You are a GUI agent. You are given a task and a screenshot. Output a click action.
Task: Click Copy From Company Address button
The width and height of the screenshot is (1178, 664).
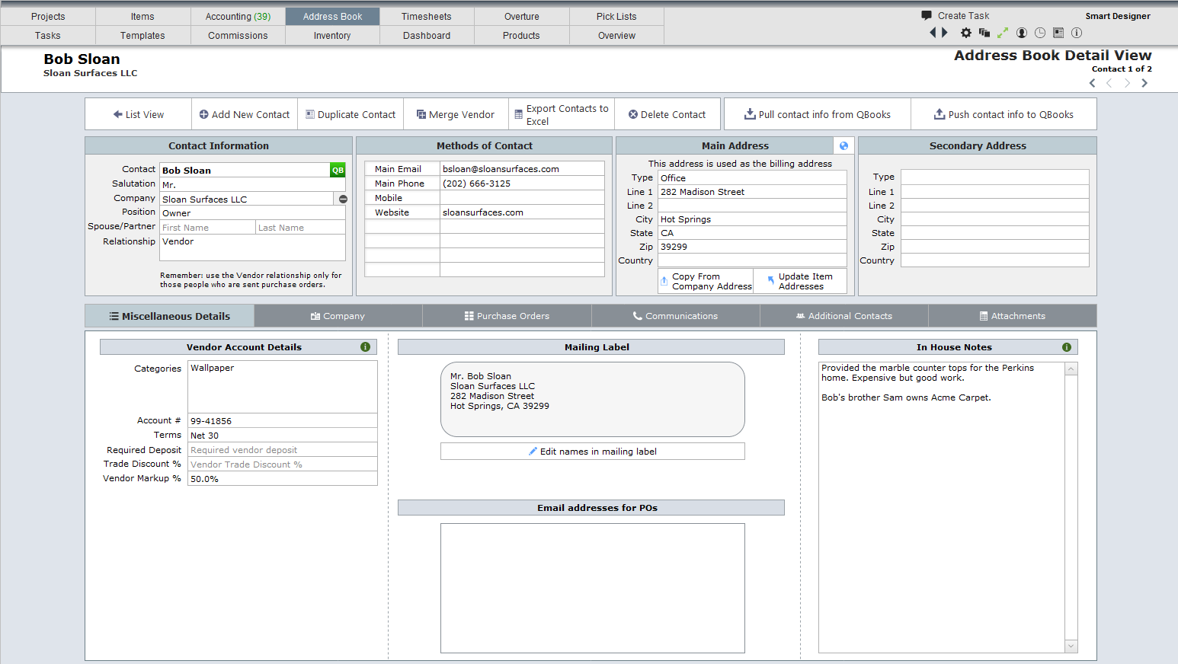706,281
